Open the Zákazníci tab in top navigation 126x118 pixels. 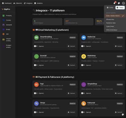click(18, 3)
